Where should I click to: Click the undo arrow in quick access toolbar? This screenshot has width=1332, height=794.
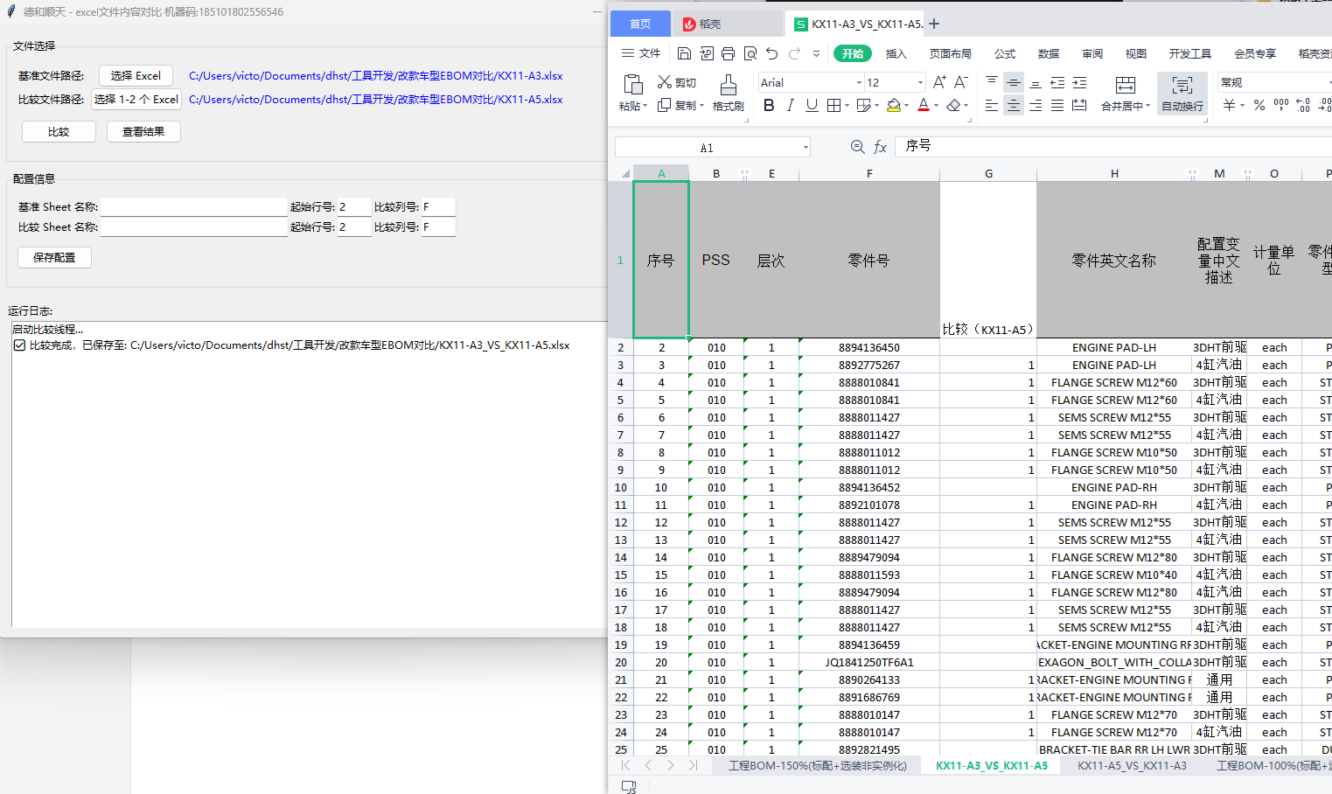(x=771, y=53)
